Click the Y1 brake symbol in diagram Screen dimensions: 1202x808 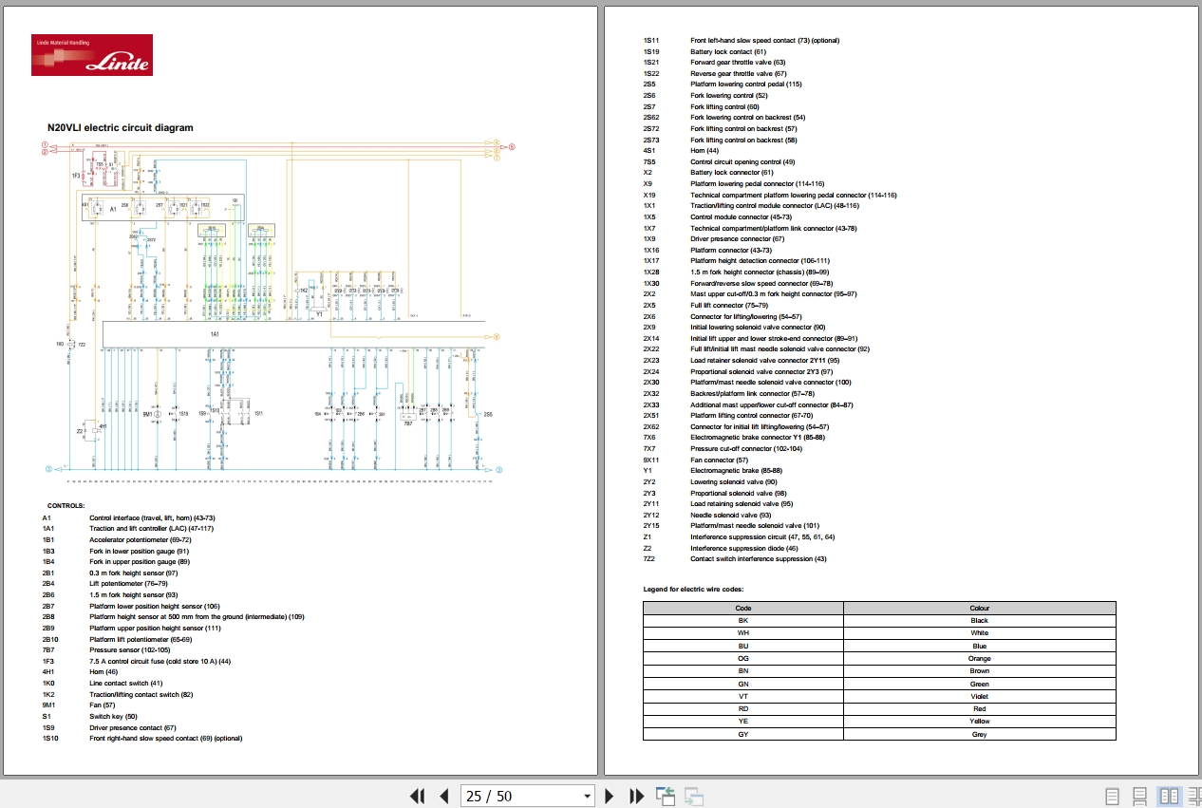tap(320, 310)
